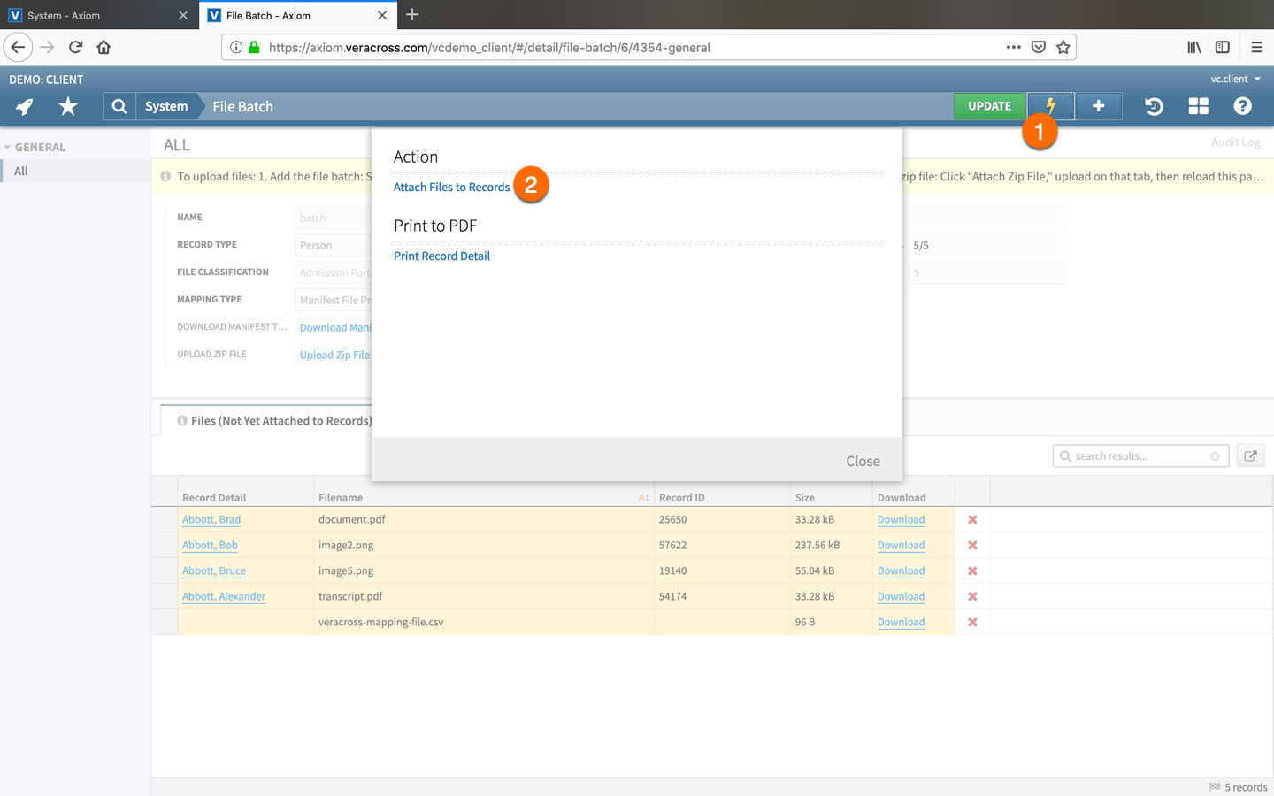Click the Upload Zip File link

[x=334, y=355]
